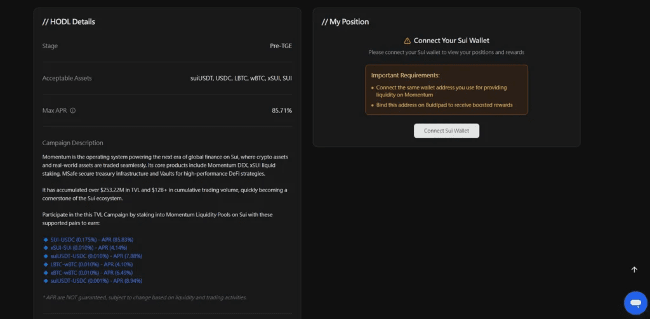This screenshot has height=319, width=650.
Task: Click the Important Requirements notice box title
Action: coord(404,75)
